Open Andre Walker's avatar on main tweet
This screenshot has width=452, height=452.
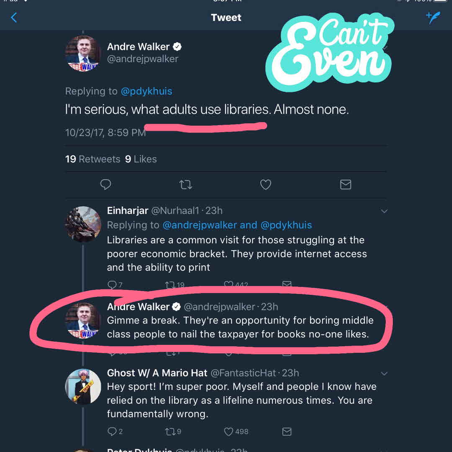(83, 54)
